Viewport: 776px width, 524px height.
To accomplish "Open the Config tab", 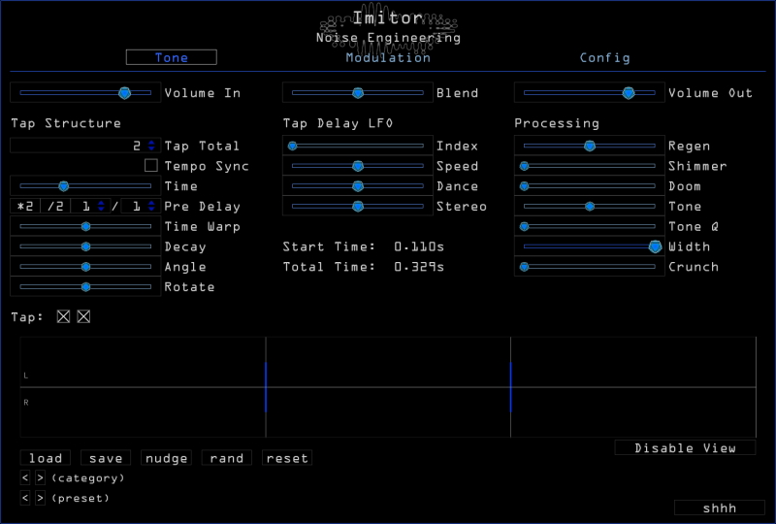I will point(604,57).
